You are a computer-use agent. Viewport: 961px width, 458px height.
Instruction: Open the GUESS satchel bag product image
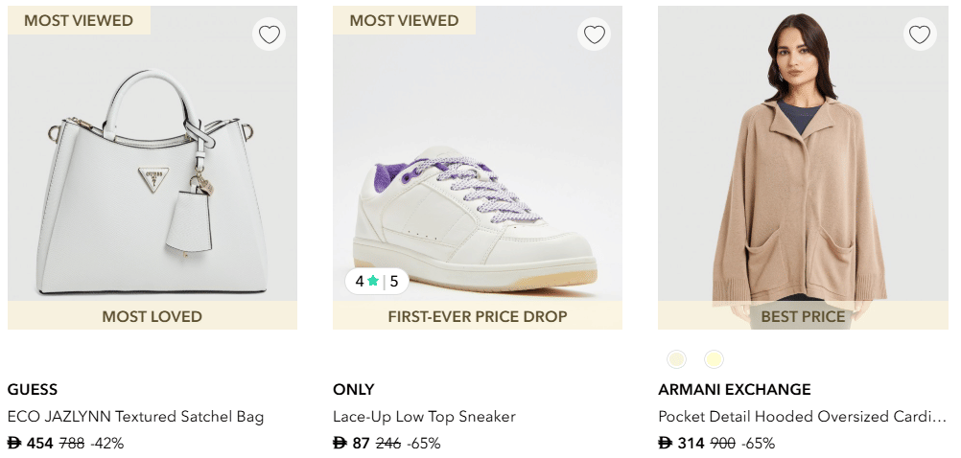click(x=152, y=182)
